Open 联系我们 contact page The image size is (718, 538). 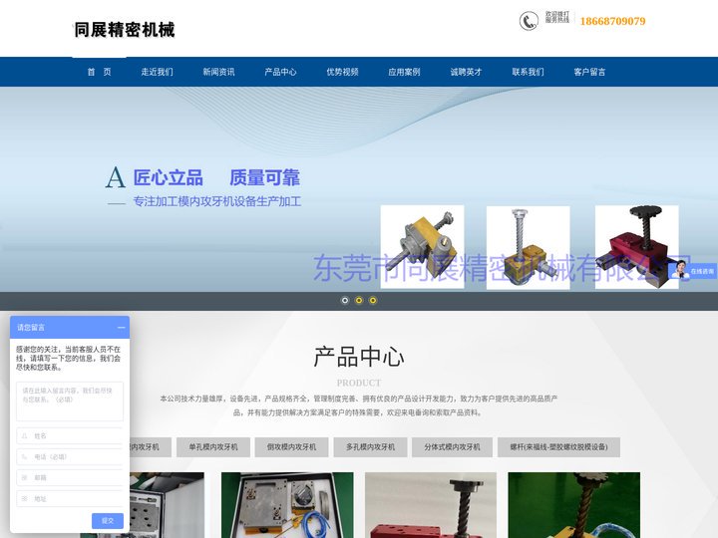(x=528, y=72)
